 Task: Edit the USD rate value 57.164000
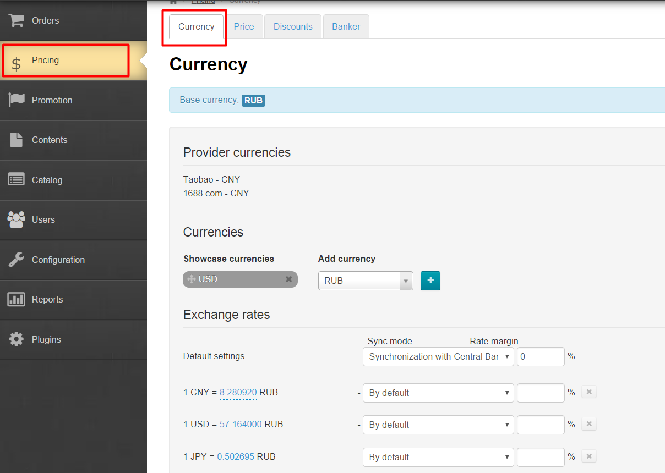(x=240, y=425)
